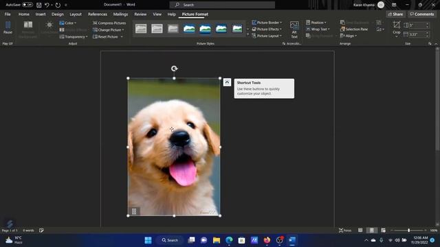Collapse the ribbon with the chevron

tap(436, 44)
